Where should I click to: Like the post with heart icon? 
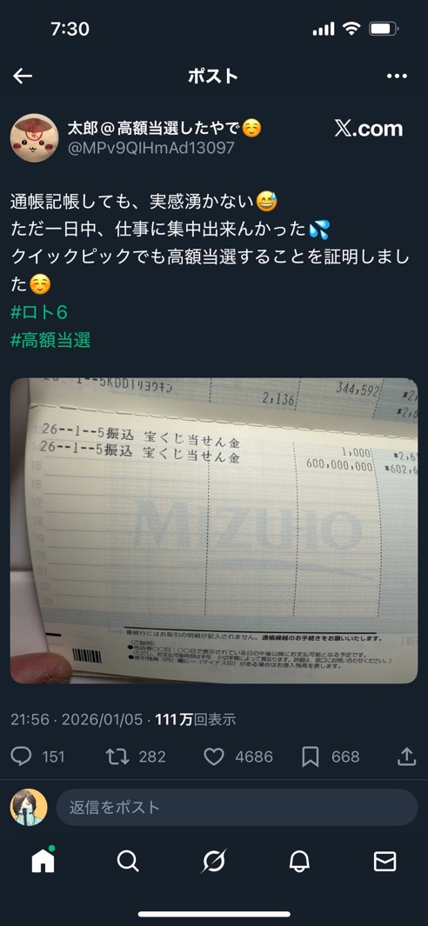[x=213, y=756]
